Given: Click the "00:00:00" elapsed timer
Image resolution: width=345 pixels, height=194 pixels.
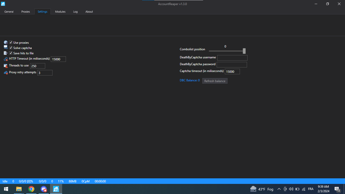Looking at the screenshot, I should [x=100, y=181].
